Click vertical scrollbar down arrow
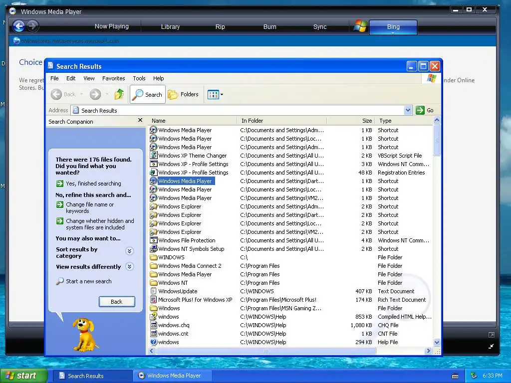 point(437,342)
